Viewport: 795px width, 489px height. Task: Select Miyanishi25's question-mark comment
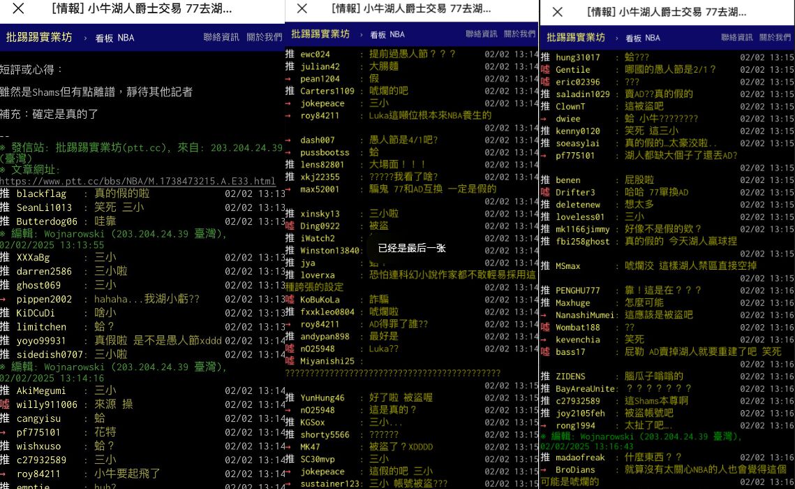(x=392, y=373)
